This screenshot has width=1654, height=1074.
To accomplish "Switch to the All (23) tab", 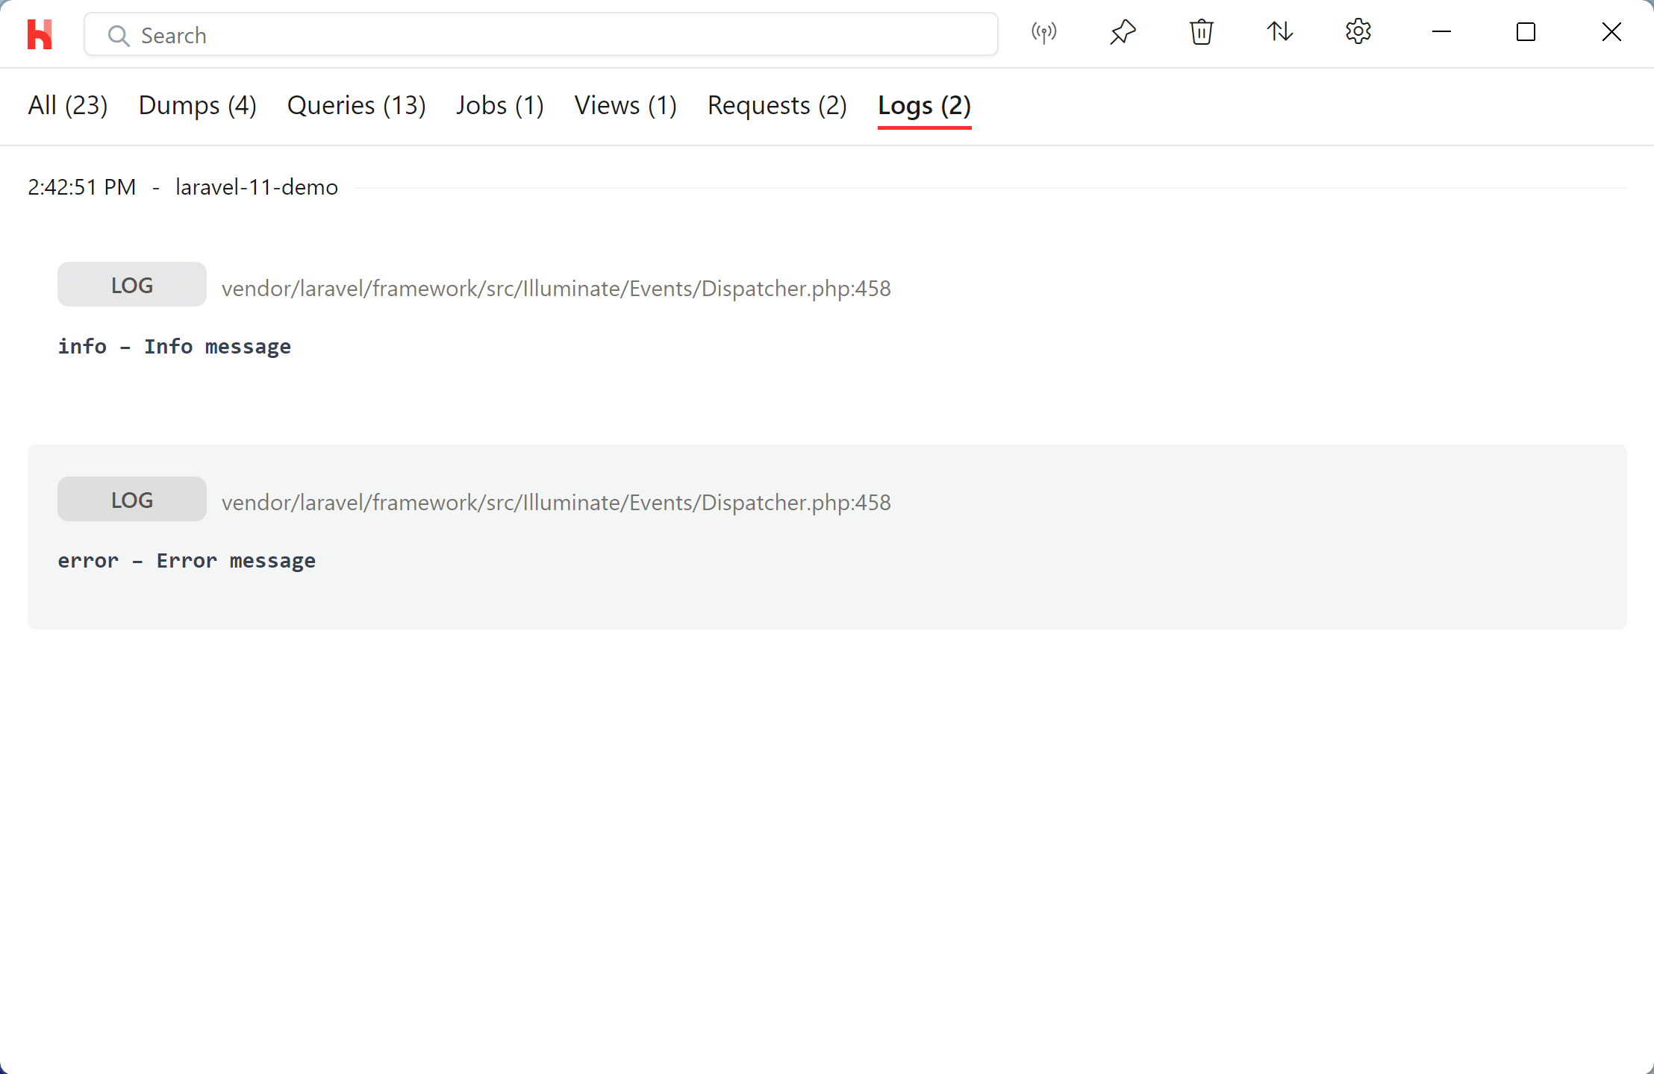I will pos(68,106).
